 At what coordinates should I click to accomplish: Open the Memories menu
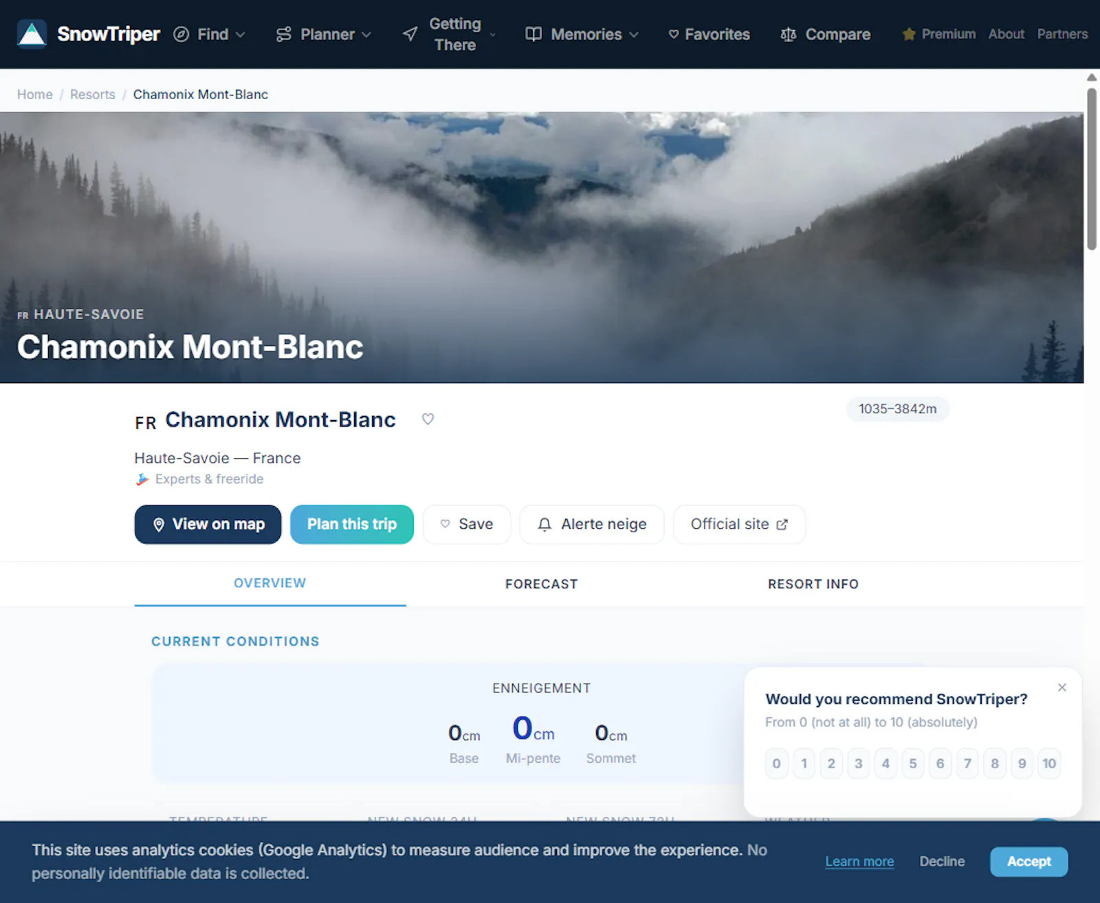pos(582,34)
